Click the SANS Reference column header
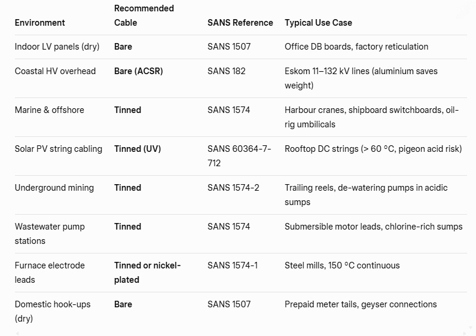This screenshot has width=476, height=336. coord(240,23)
